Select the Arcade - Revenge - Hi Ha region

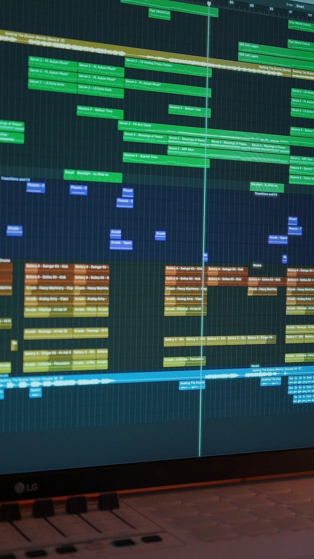[x=300, y=329]
